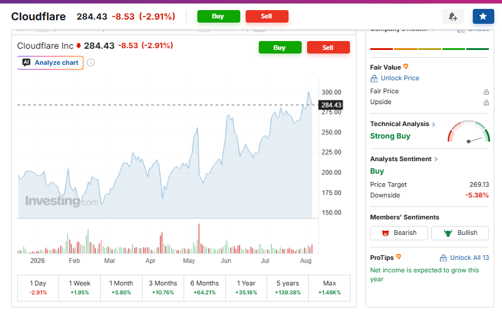The width and height of the screenshot is (502, 314).
Task: Expand the Technical Analysis chevron
Action: tap(434, 124)
